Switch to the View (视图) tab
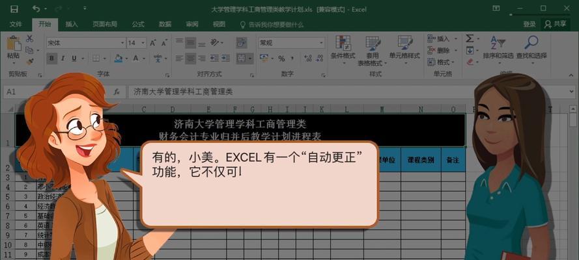This screenshot has width=579, height=260. pyautogui.click(x=219, y=24)
